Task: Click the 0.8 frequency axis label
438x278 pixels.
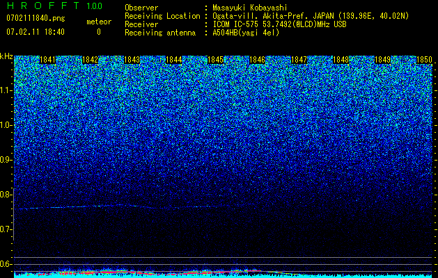Action: coord(6,195)
